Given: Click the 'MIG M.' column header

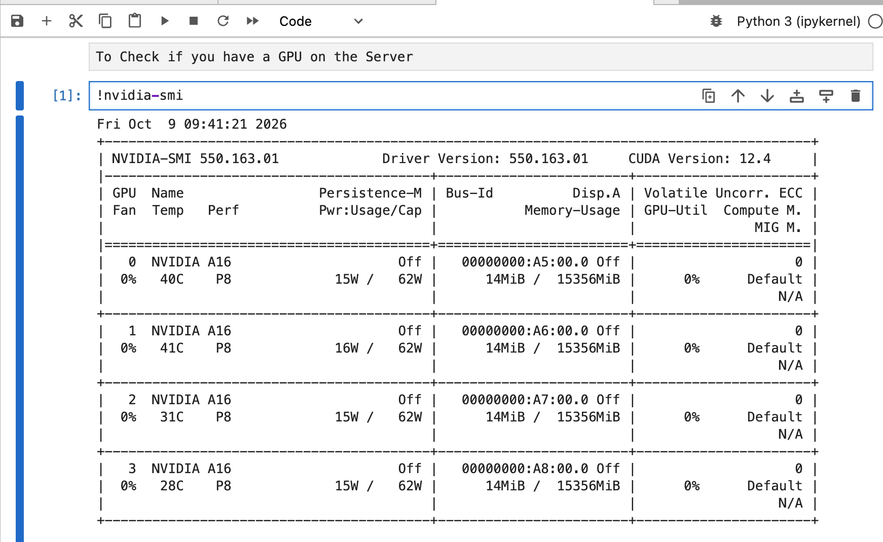Looking at the screenshot, I should coord(778,227).
